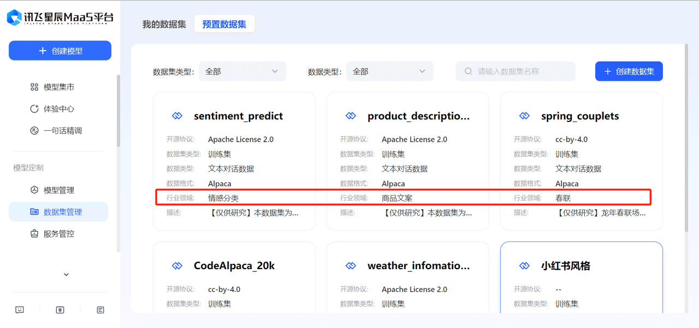This screenshot has height=328, width=699.
Task: Expand the sidebar menu with down chevron
Action: point(66,275)
